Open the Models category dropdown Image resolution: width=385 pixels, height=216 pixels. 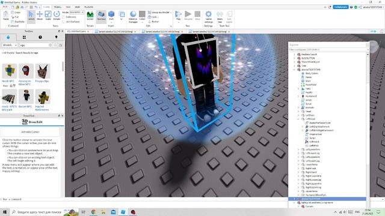tap(10, 45)
